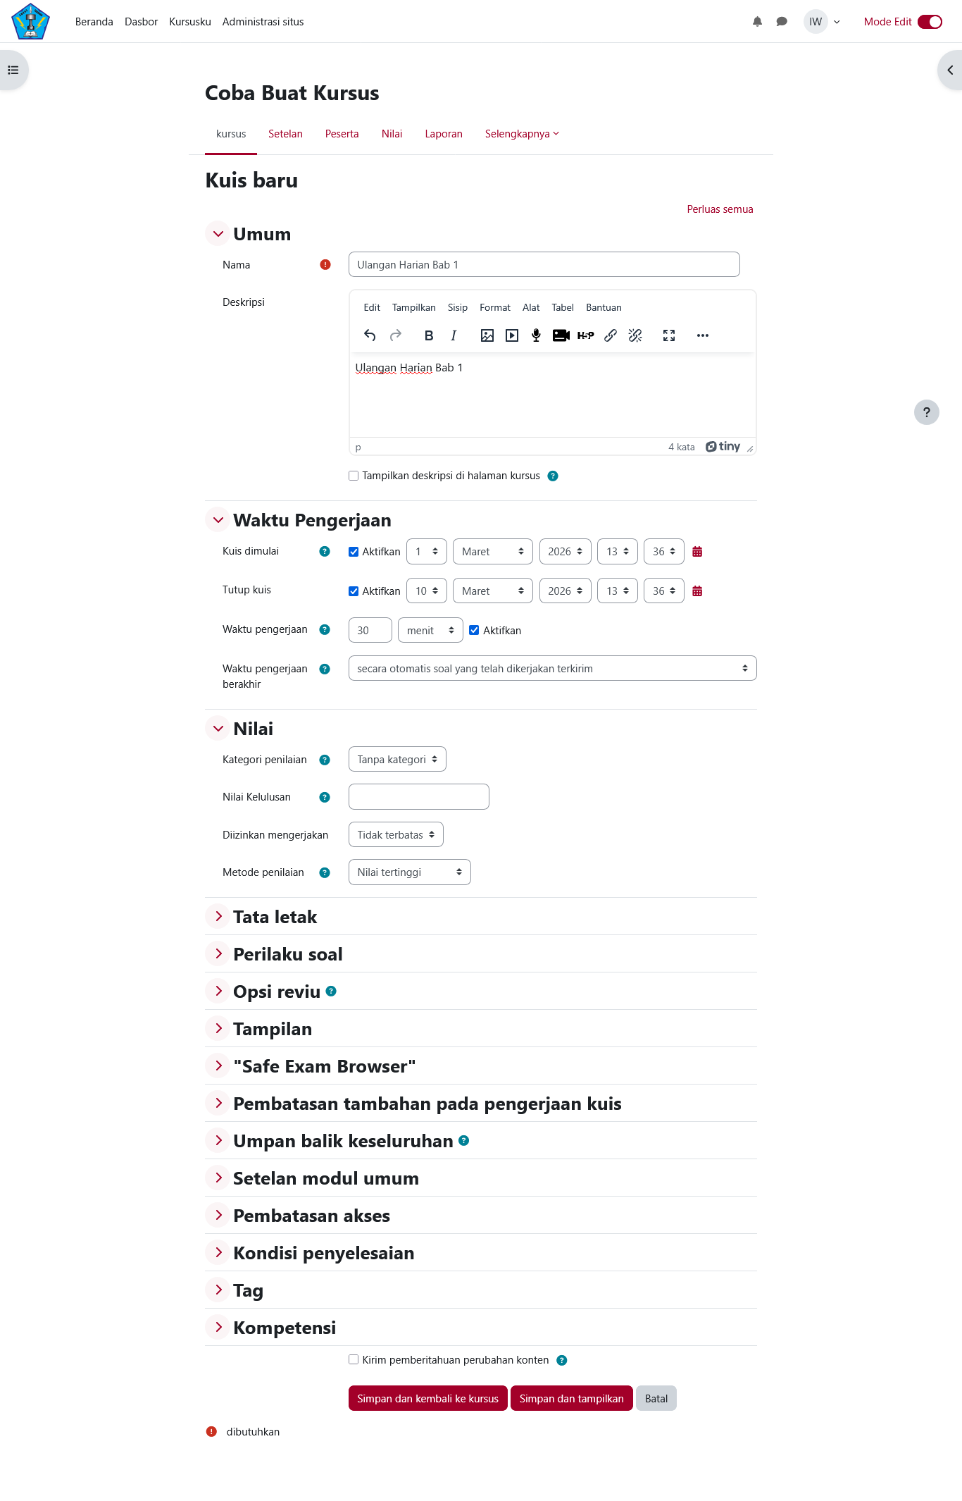Click the record audio microphone icon

point(536,335)
